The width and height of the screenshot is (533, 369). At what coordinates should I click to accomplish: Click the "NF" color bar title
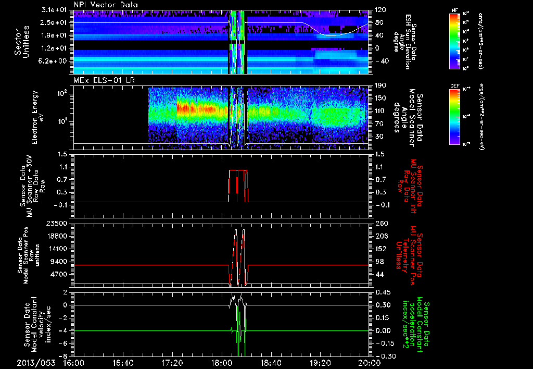[455, 10]
